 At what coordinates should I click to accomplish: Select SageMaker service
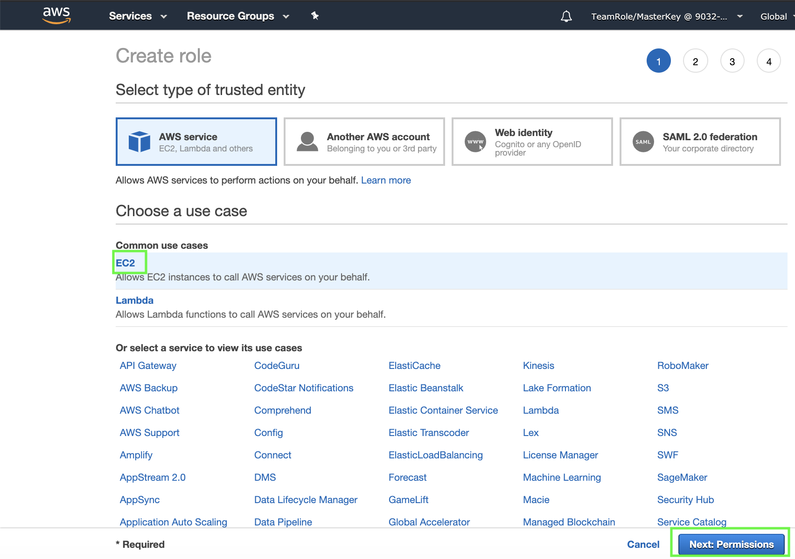pos(682,477)
